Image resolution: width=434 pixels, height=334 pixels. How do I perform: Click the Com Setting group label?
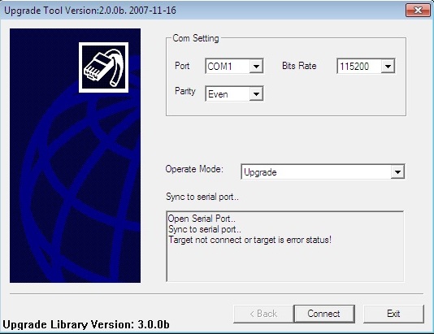pos(195,38)
